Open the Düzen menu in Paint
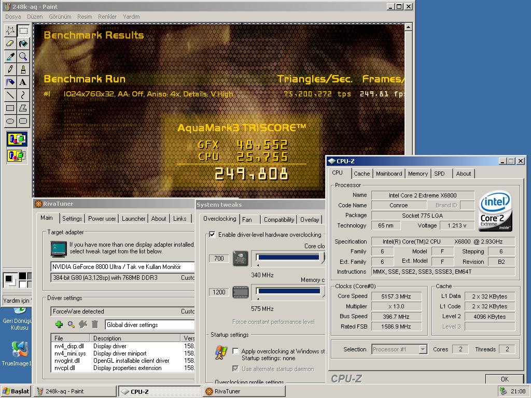 coord(35,17)
